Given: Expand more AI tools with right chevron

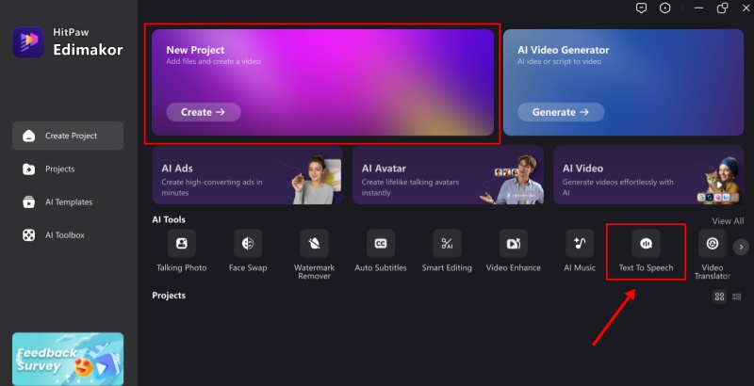Looking at the screenshot, I should pyautogui.click(x=741, y=247).
